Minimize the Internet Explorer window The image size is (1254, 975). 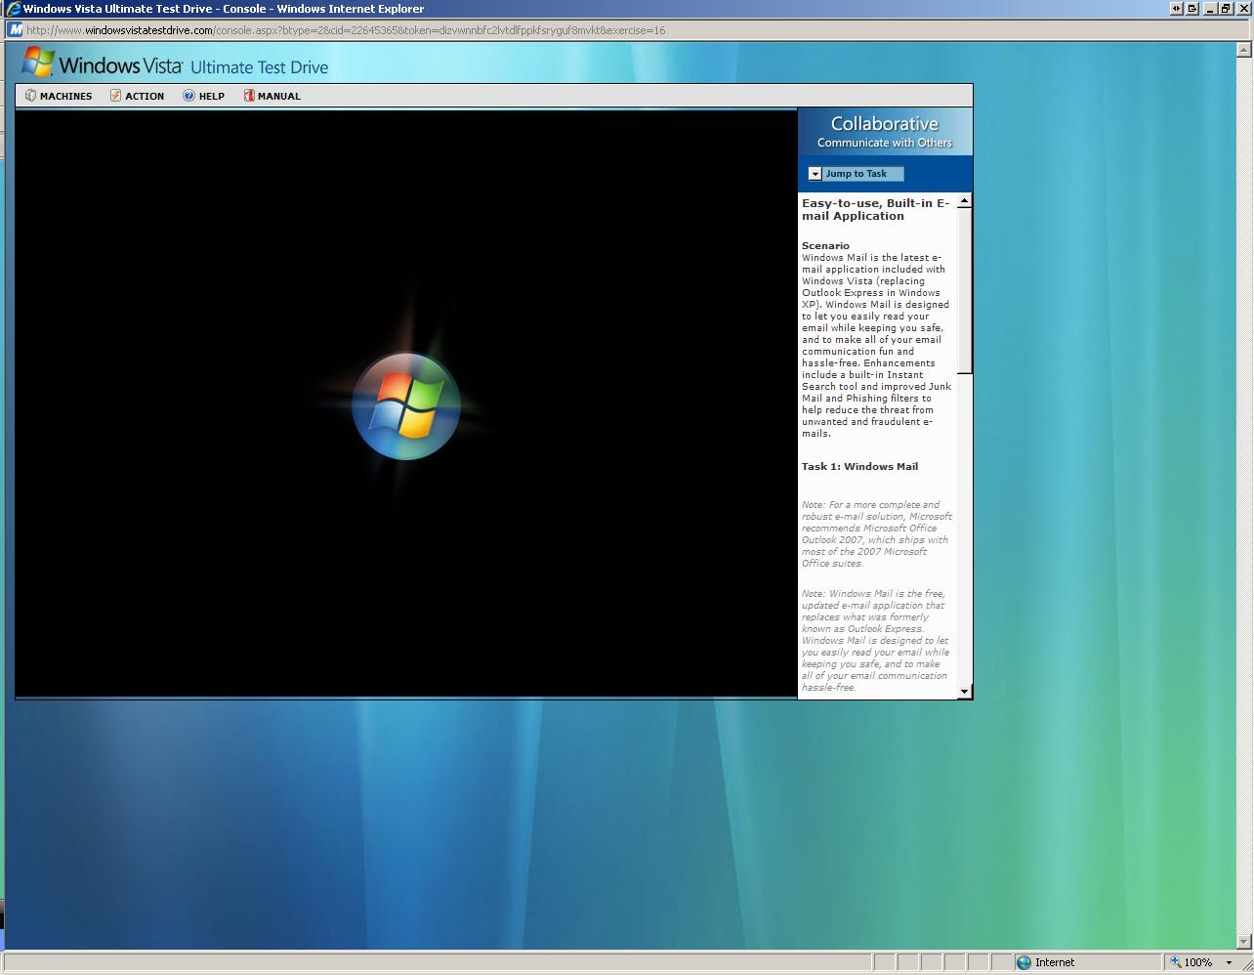(x=1210, y=9)
